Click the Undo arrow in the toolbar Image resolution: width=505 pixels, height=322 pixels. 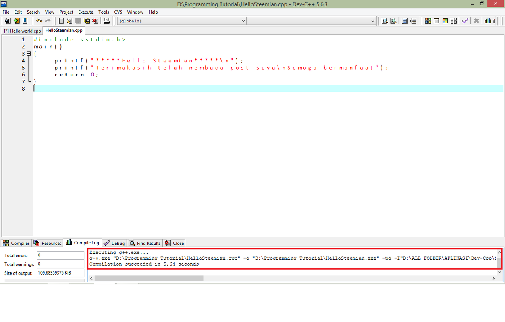coord(39,21)
